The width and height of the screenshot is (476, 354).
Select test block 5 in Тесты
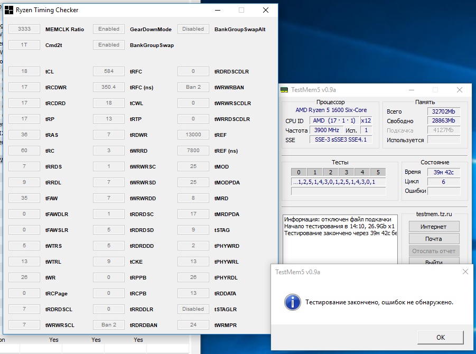click(378, 172)
